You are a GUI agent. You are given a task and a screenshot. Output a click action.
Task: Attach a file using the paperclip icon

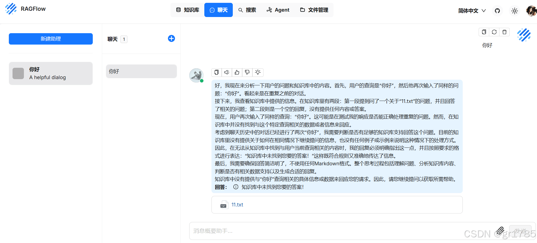pyautogui.click(x=501, y=231)
